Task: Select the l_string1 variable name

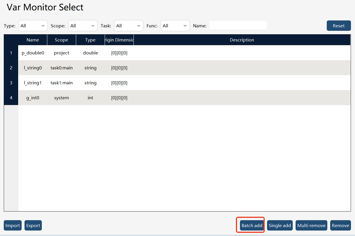Action: tap(33, 83)
